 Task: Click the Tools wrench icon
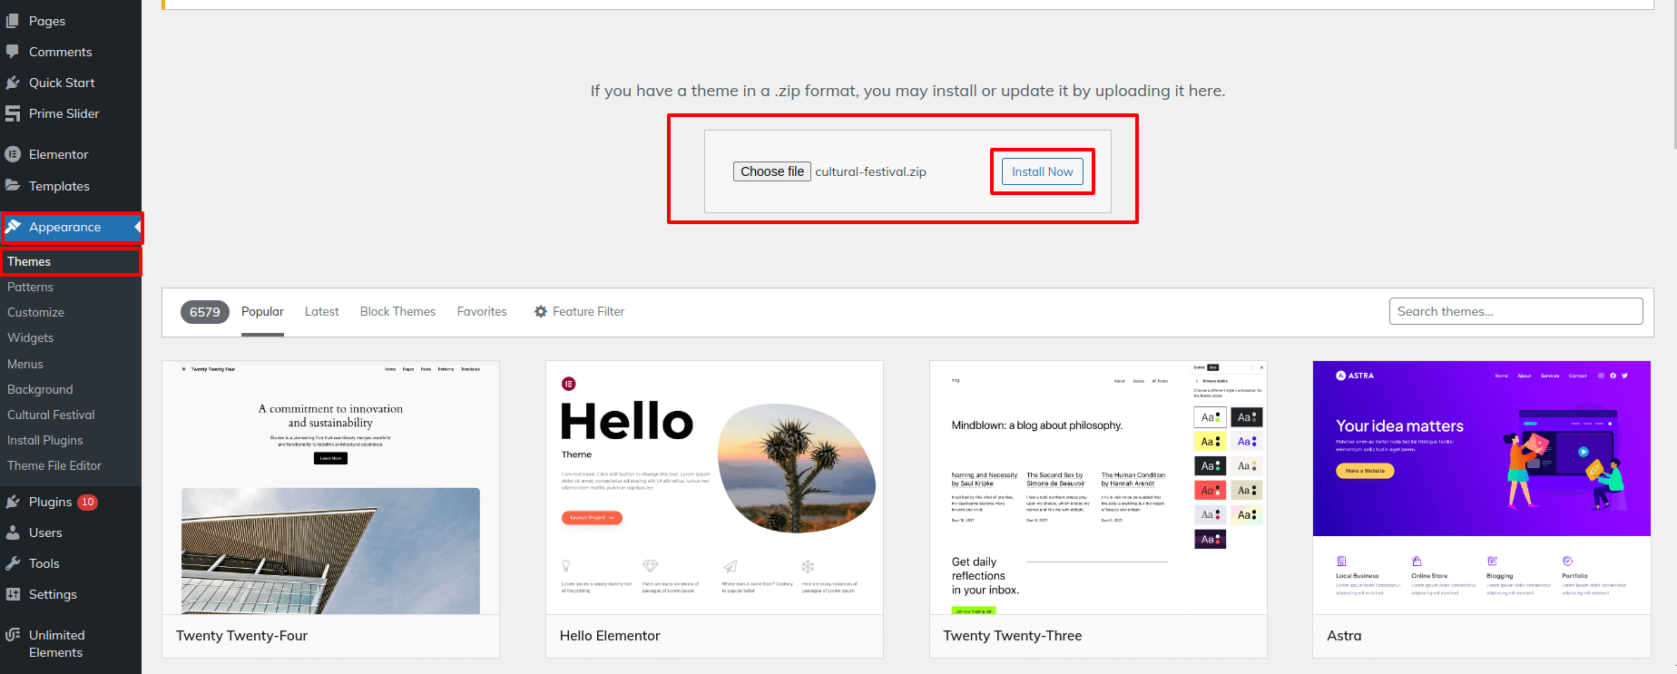coord(13,563)
